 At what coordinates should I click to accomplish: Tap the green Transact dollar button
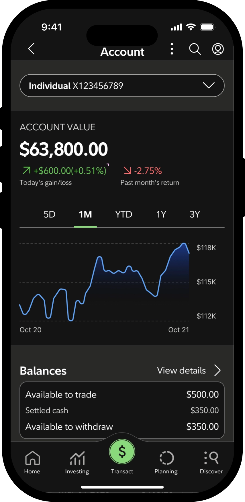[122, 452]
